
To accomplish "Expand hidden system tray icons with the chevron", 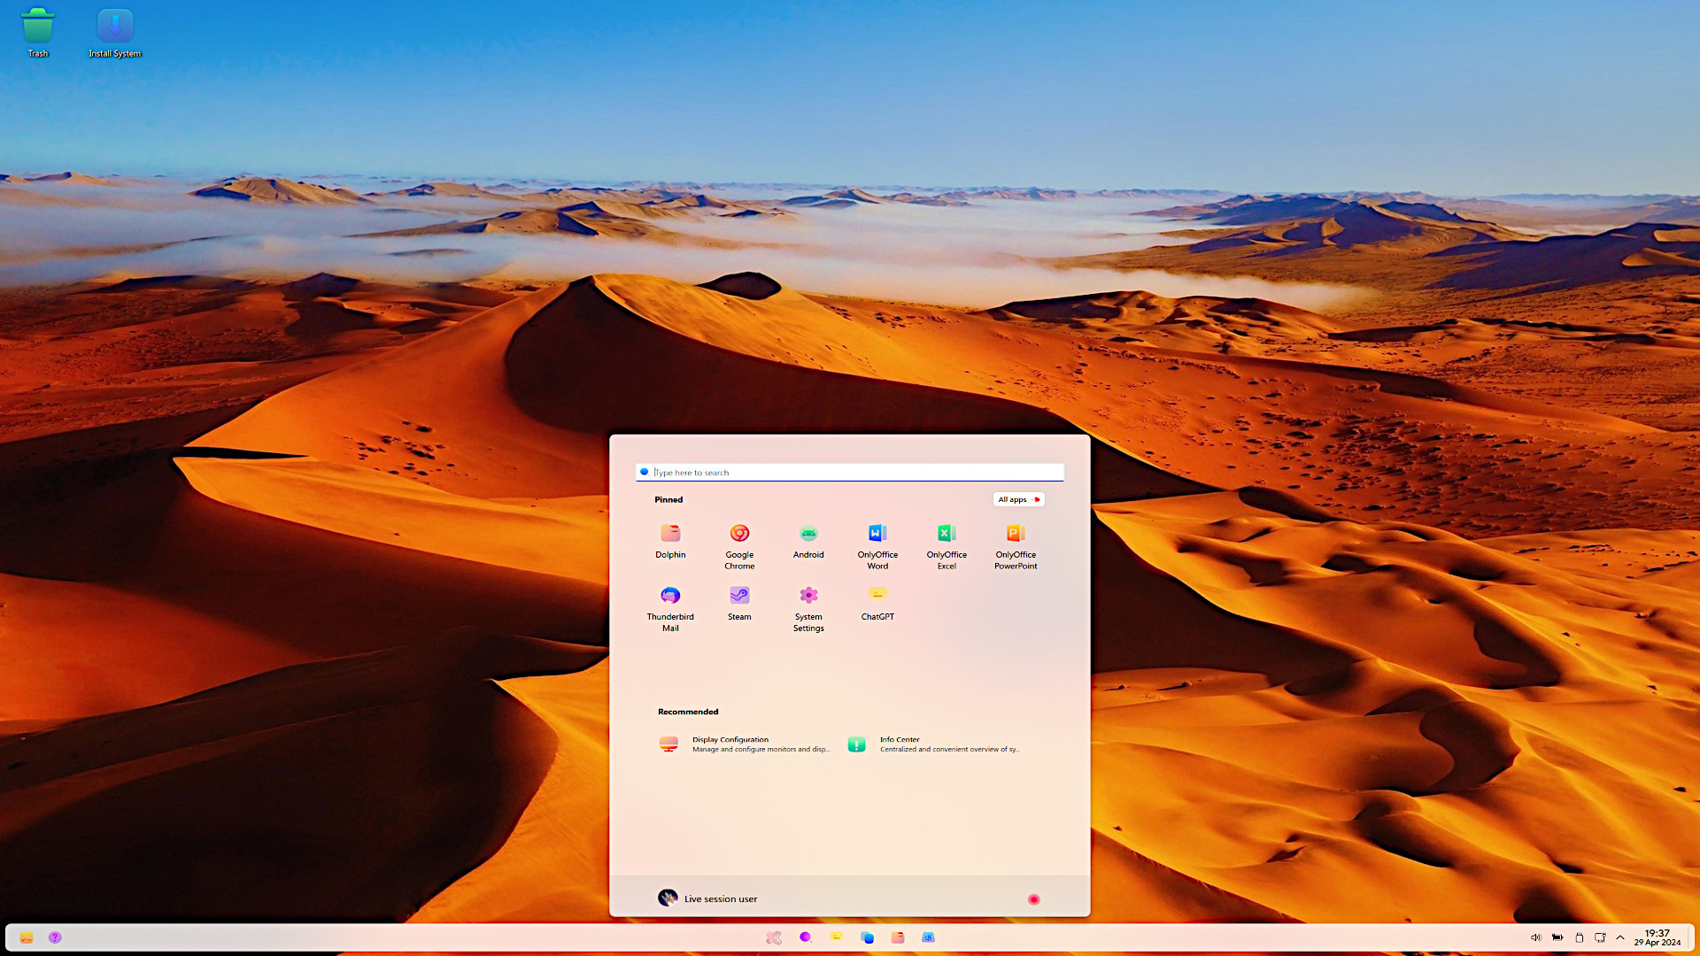I will pyautogui.click(x=1620, y=937).
